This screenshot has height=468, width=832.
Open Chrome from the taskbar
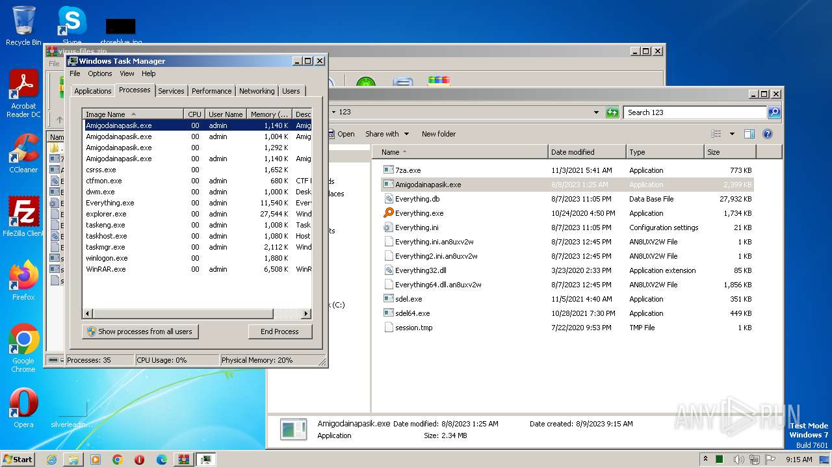(118, 460)
